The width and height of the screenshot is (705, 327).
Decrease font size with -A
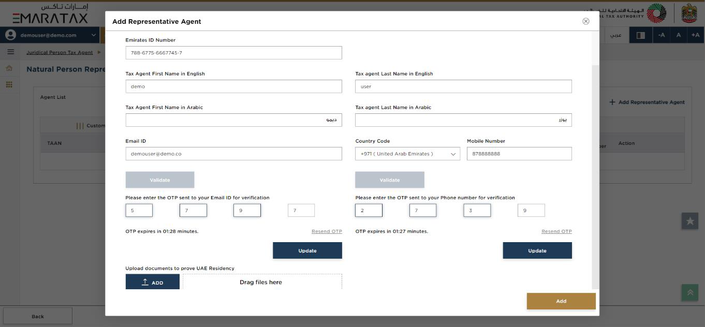coord(661,35)
